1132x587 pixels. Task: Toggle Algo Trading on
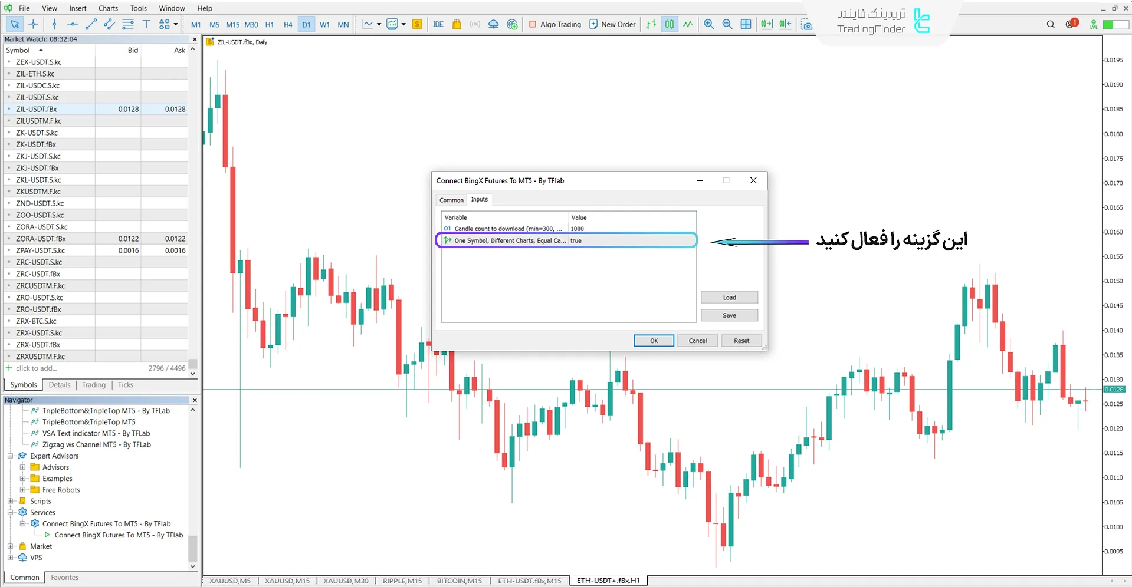tap(555, 24)
